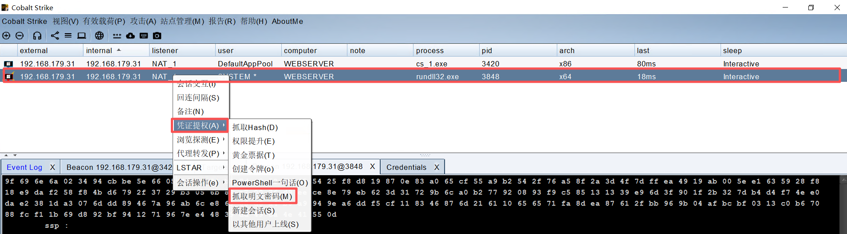Open credentials icon with asterisks
847x234 pixels.
click(x=117, y=36)
